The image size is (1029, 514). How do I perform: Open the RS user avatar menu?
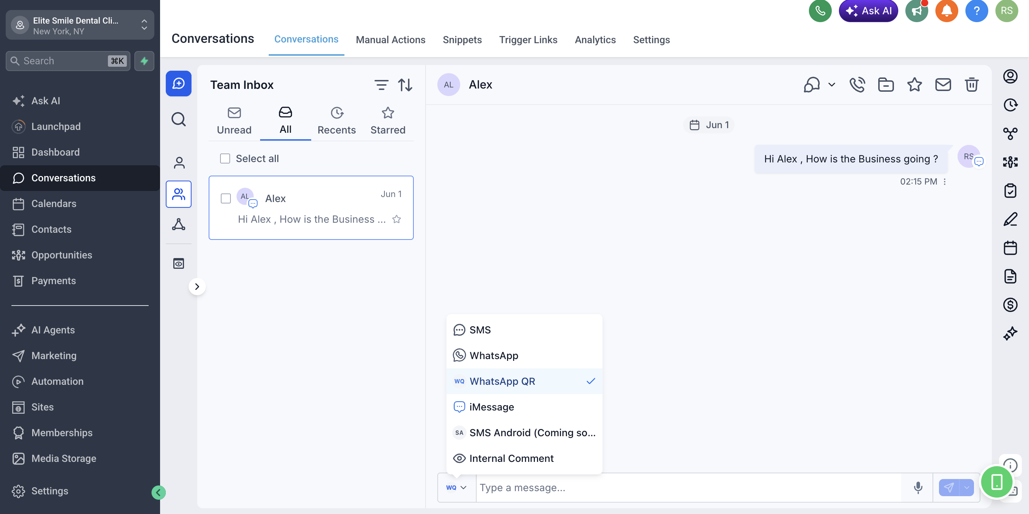pos(1006,11)
